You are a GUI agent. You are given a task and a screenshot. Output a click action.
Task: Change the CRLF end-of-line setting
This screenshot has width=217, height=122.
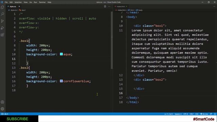191,114
